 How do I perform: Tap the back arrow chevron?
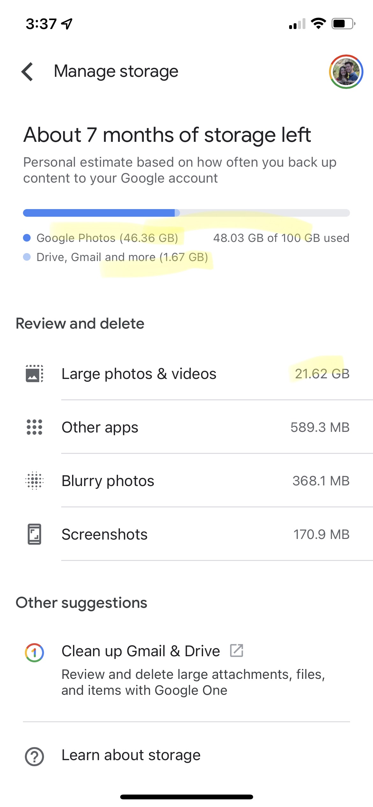point(27,71)
